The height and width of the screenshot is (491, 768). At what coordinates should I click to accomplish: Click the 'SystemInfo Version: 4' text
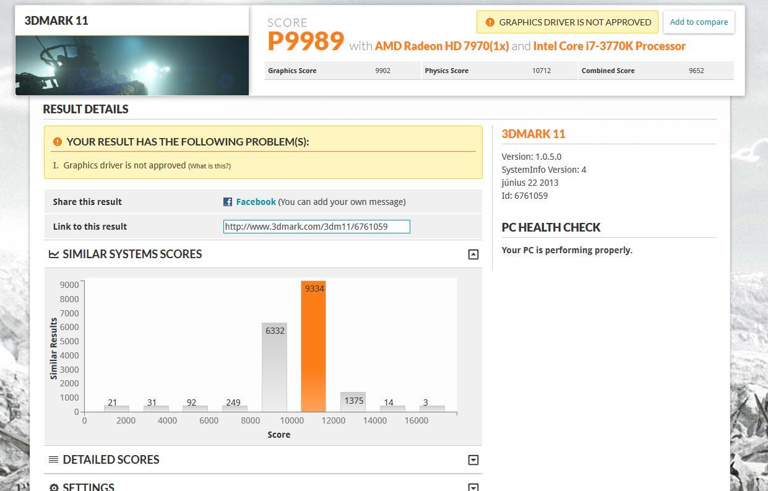[544, 170]
